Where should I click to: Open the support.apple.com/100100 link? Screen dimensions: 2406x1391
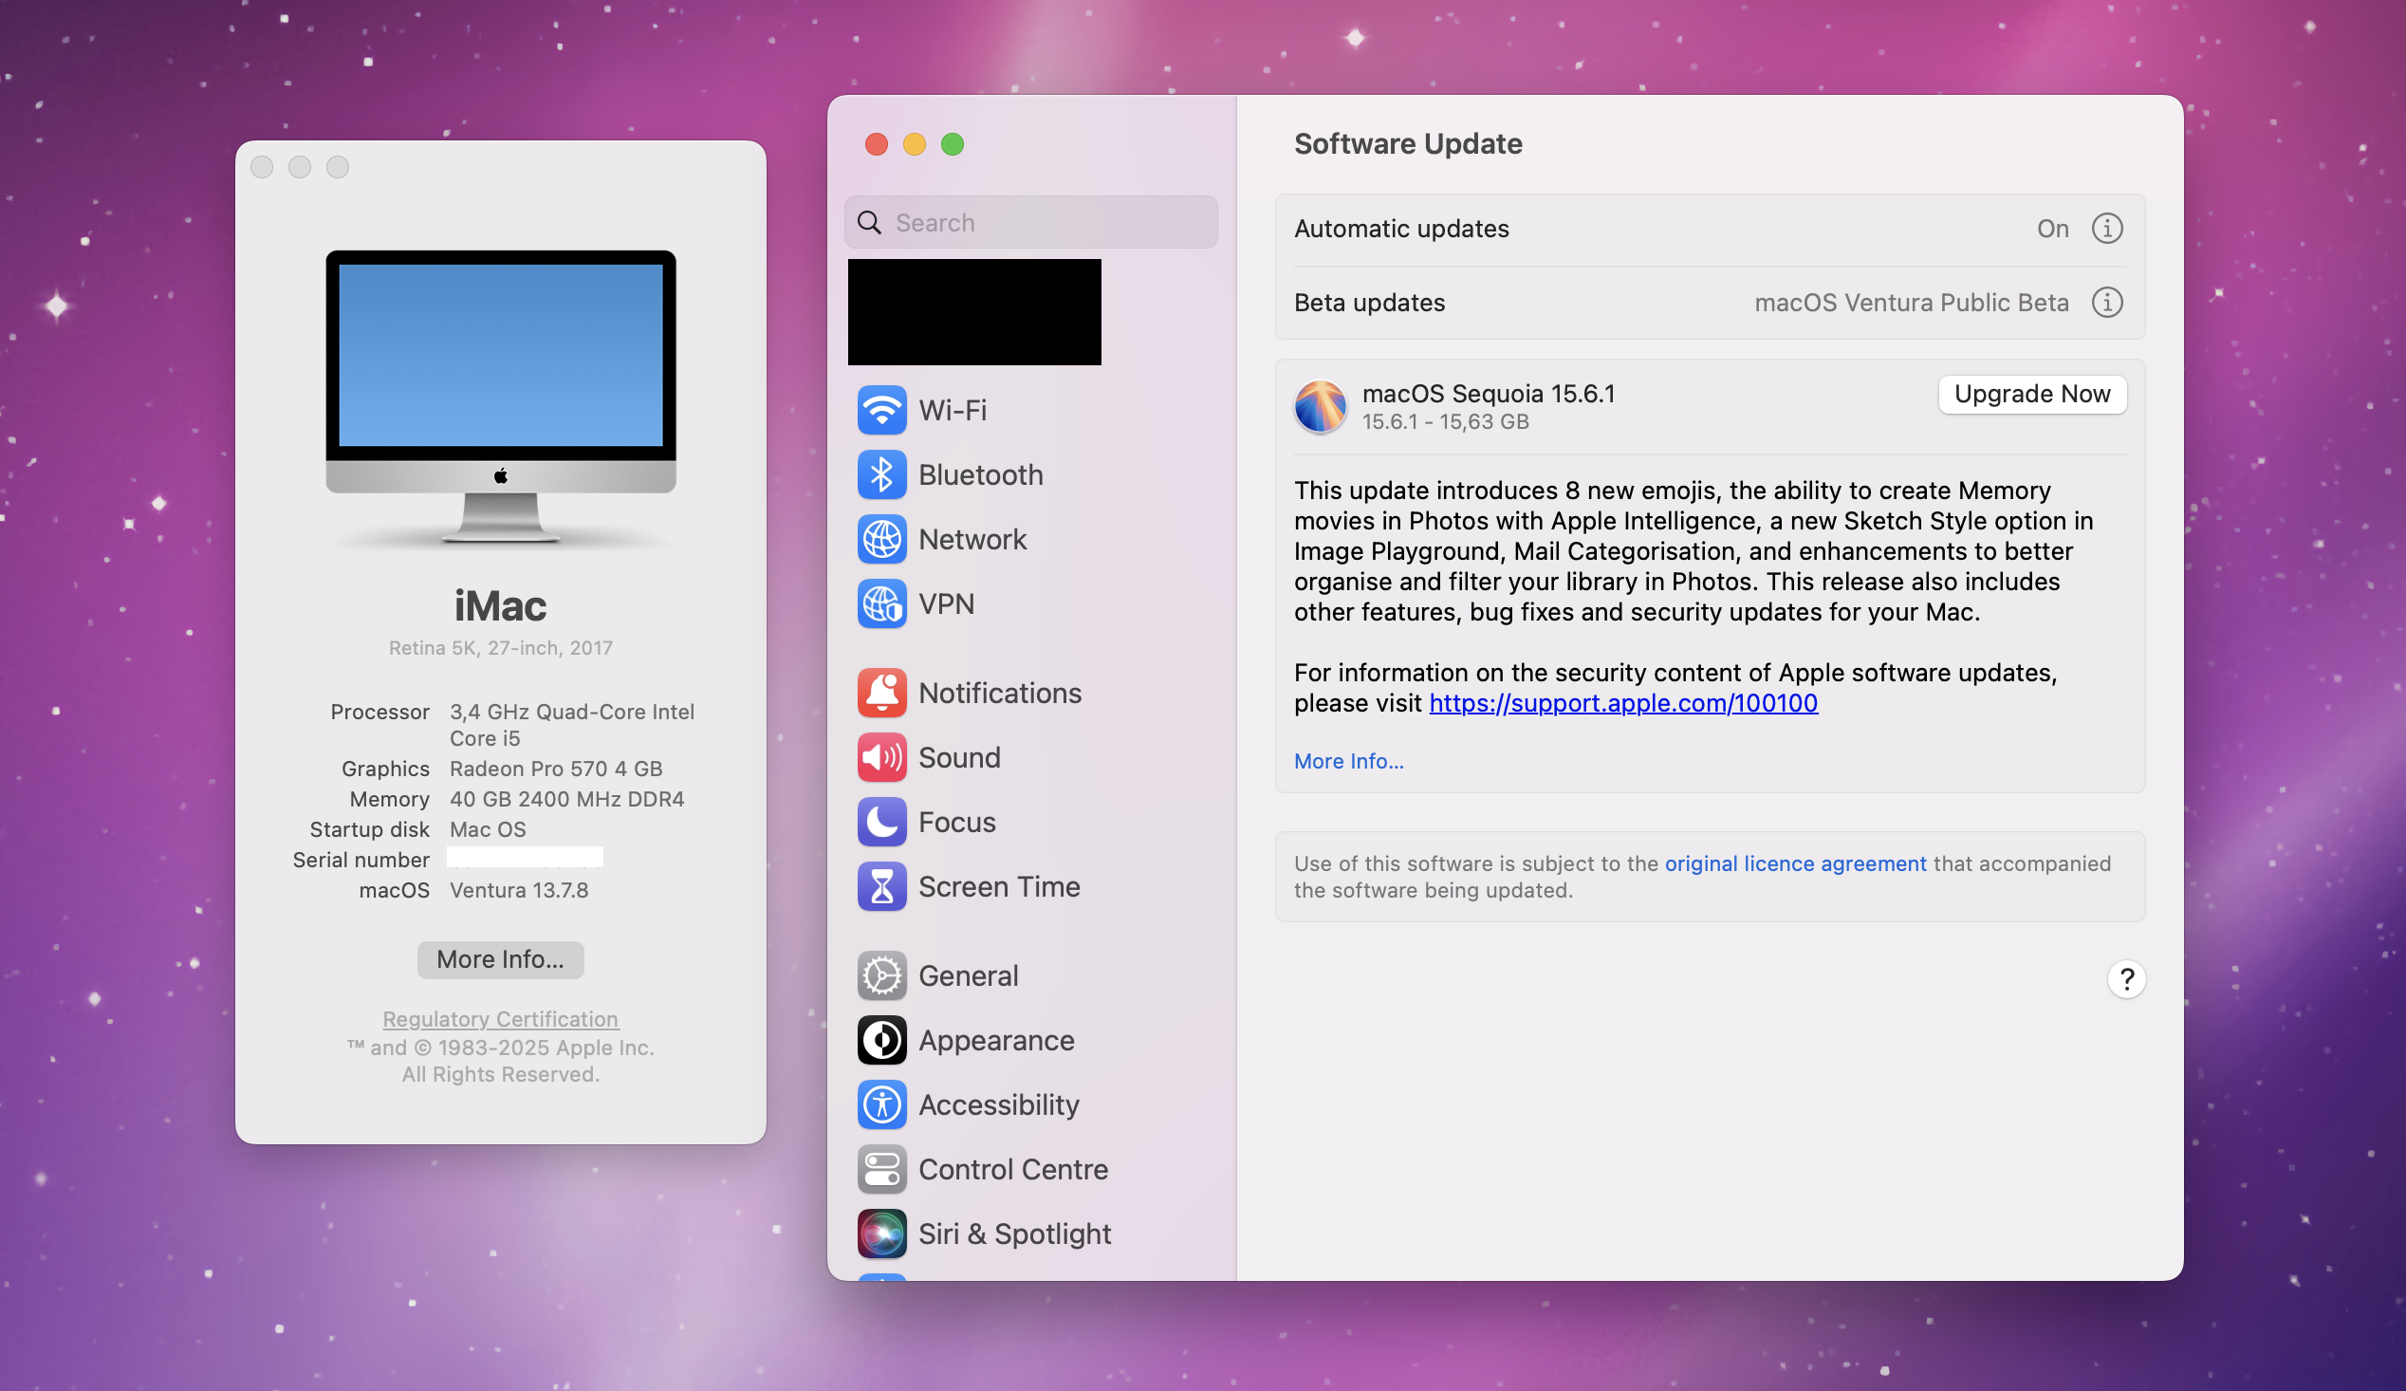(x=1622, y=704)
